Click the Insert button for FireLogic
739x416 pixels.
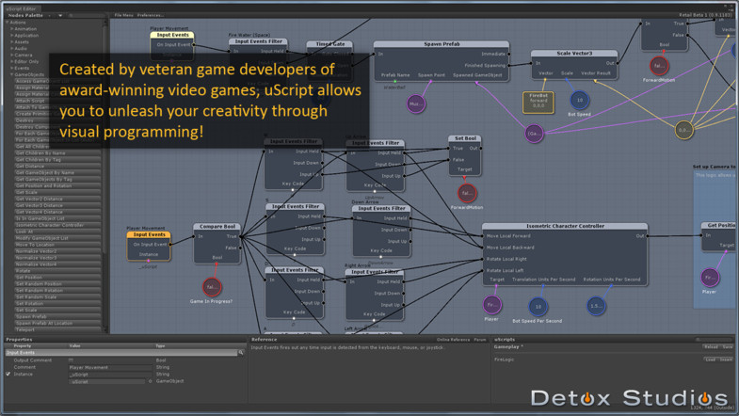coord(726,360)
